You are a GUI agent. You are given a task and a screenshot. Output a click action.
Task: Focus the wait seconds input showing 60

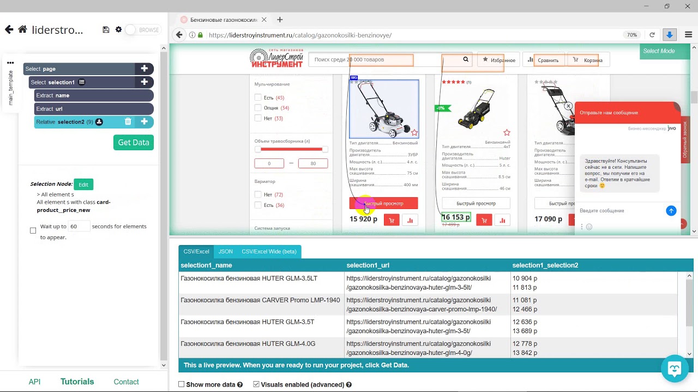pyautogui.click(x=79, y=226)
